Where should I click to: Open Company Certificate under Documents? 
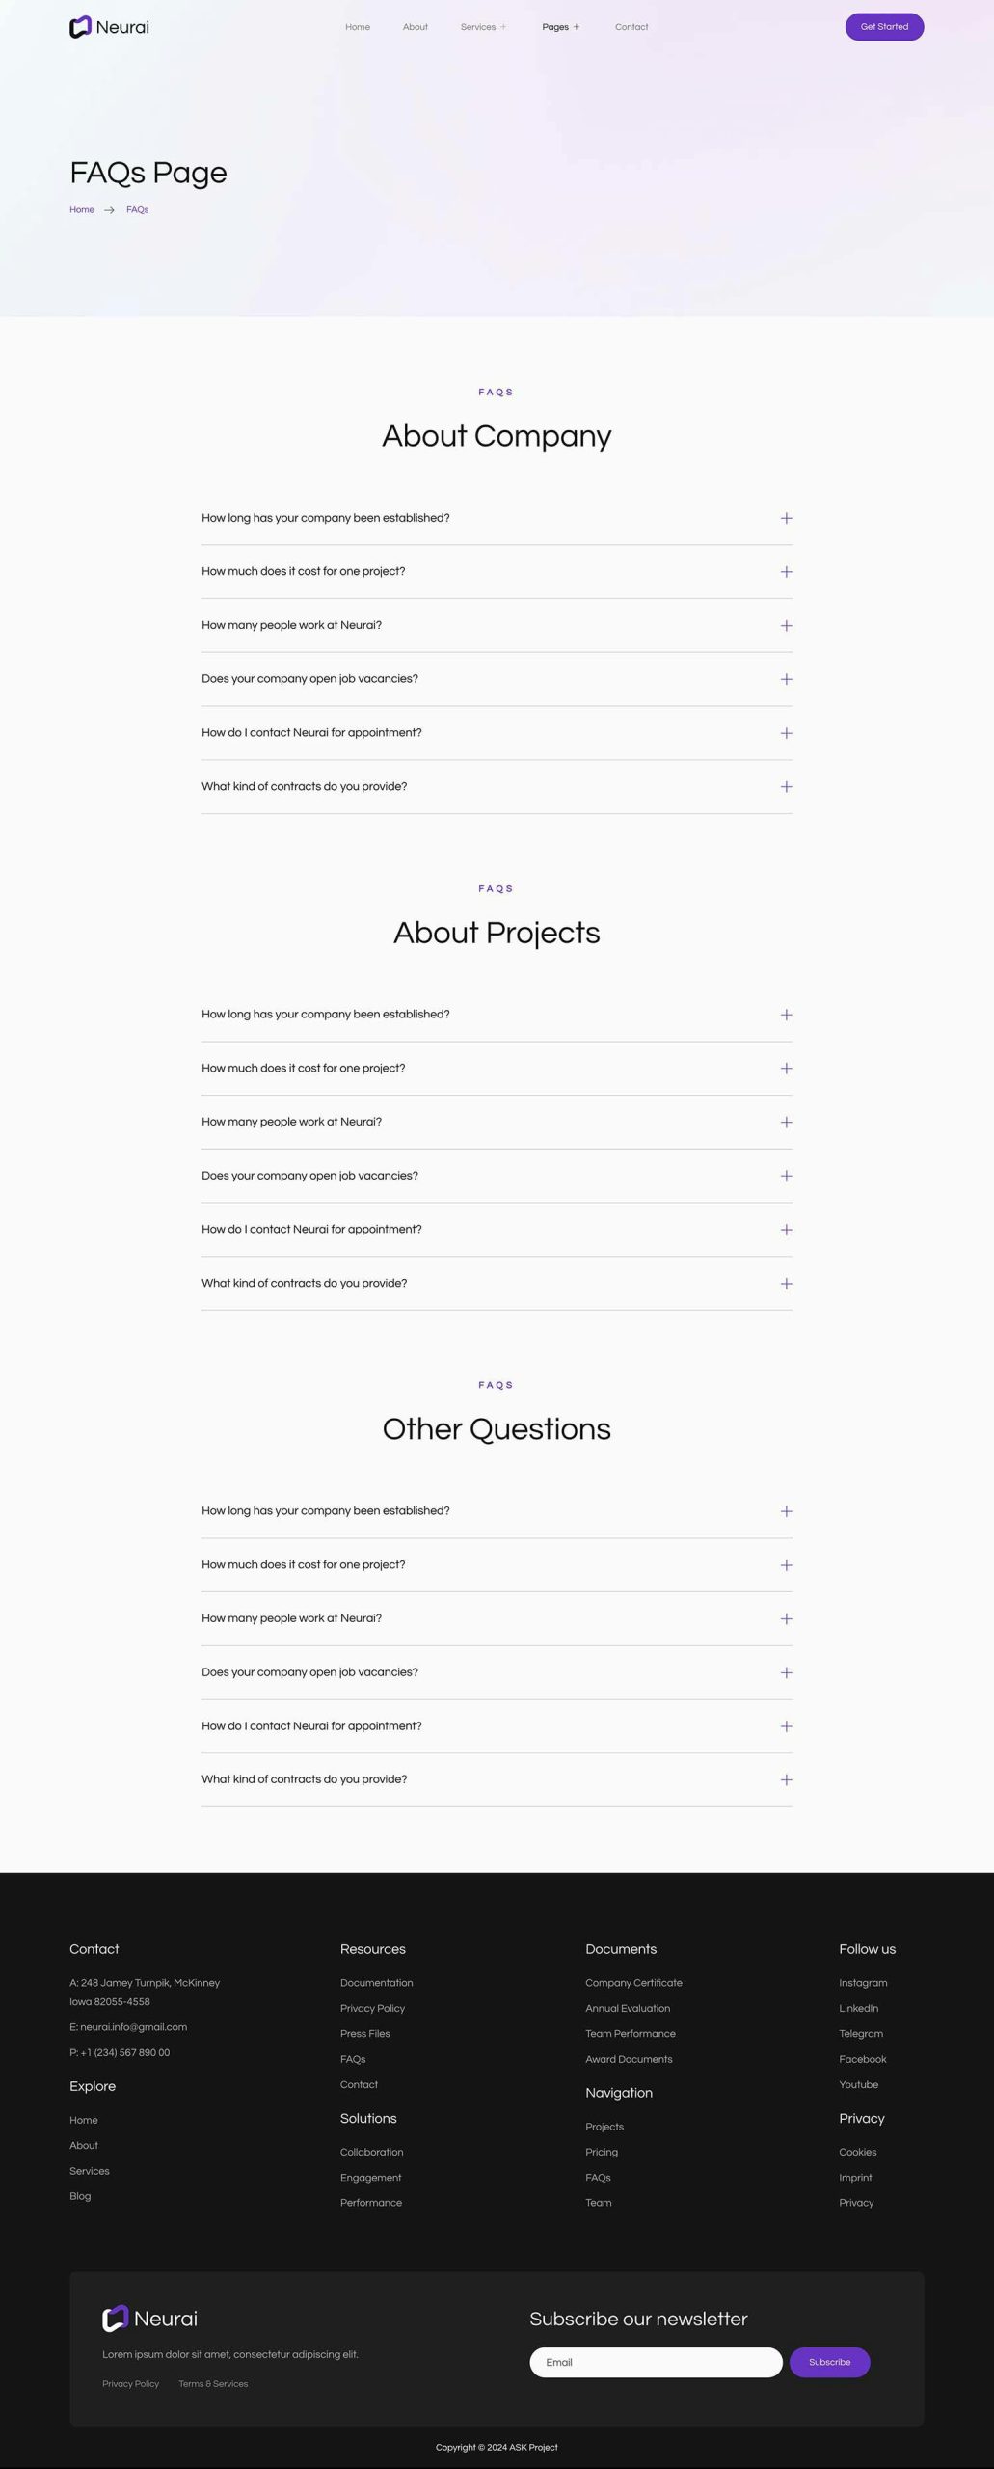(x=633, y=1983)
